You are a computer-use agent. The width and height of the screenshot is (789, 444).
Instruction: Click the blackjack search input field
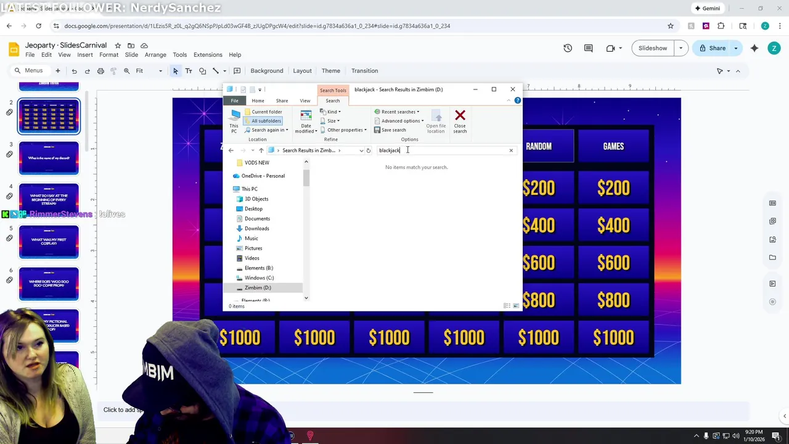443,150
